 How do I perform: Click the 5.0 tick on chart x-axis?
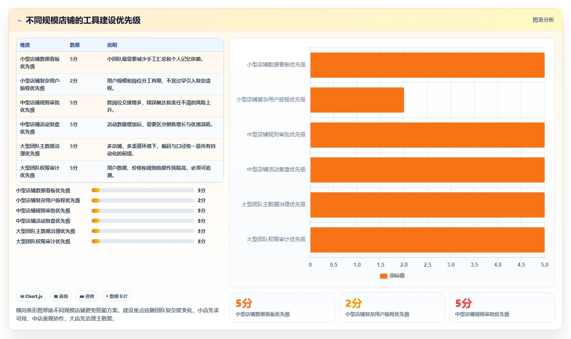tap(544, 265)
